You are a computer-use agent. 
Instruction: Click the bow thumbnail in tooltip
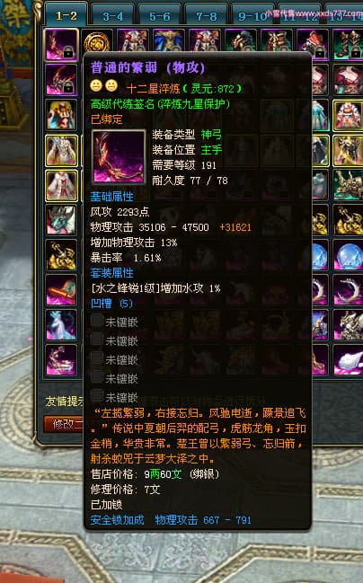click(x=119, y=156)
